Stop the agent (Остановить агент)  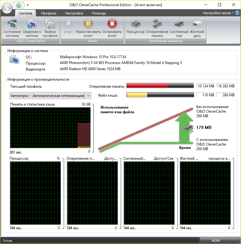(112, 28)
